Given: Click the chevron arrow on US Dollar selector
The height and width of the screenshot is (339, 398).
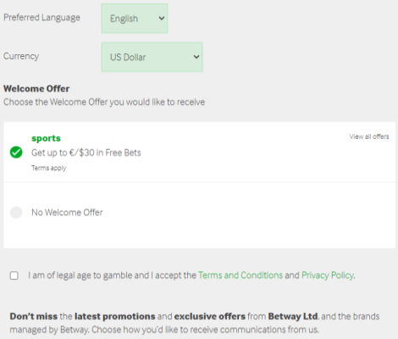Looking at the screenshot, I should 196,57.
